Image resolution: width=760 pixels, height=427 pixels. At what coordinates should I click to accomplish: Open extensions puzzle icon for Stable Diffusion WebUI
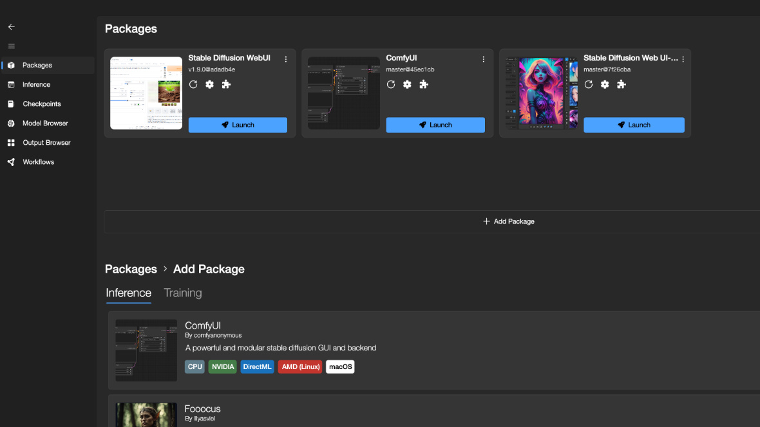tap(226, 84)
